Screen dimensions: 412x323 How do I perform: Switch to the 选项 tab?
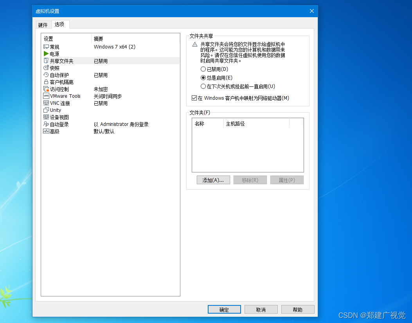(x=59, y=24)
